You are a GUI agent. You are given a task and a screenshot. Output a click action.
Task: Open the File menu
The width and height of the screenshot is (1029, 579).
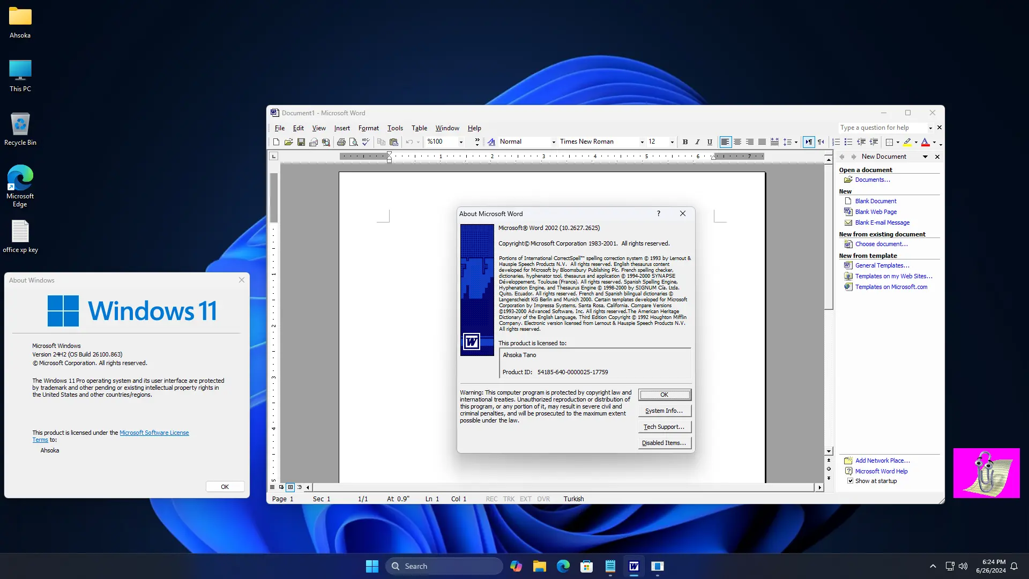pos(280,128)
